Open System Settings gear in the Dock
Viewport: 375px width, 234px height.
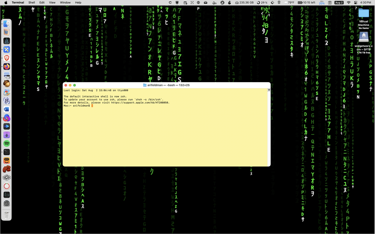[7, 203]
